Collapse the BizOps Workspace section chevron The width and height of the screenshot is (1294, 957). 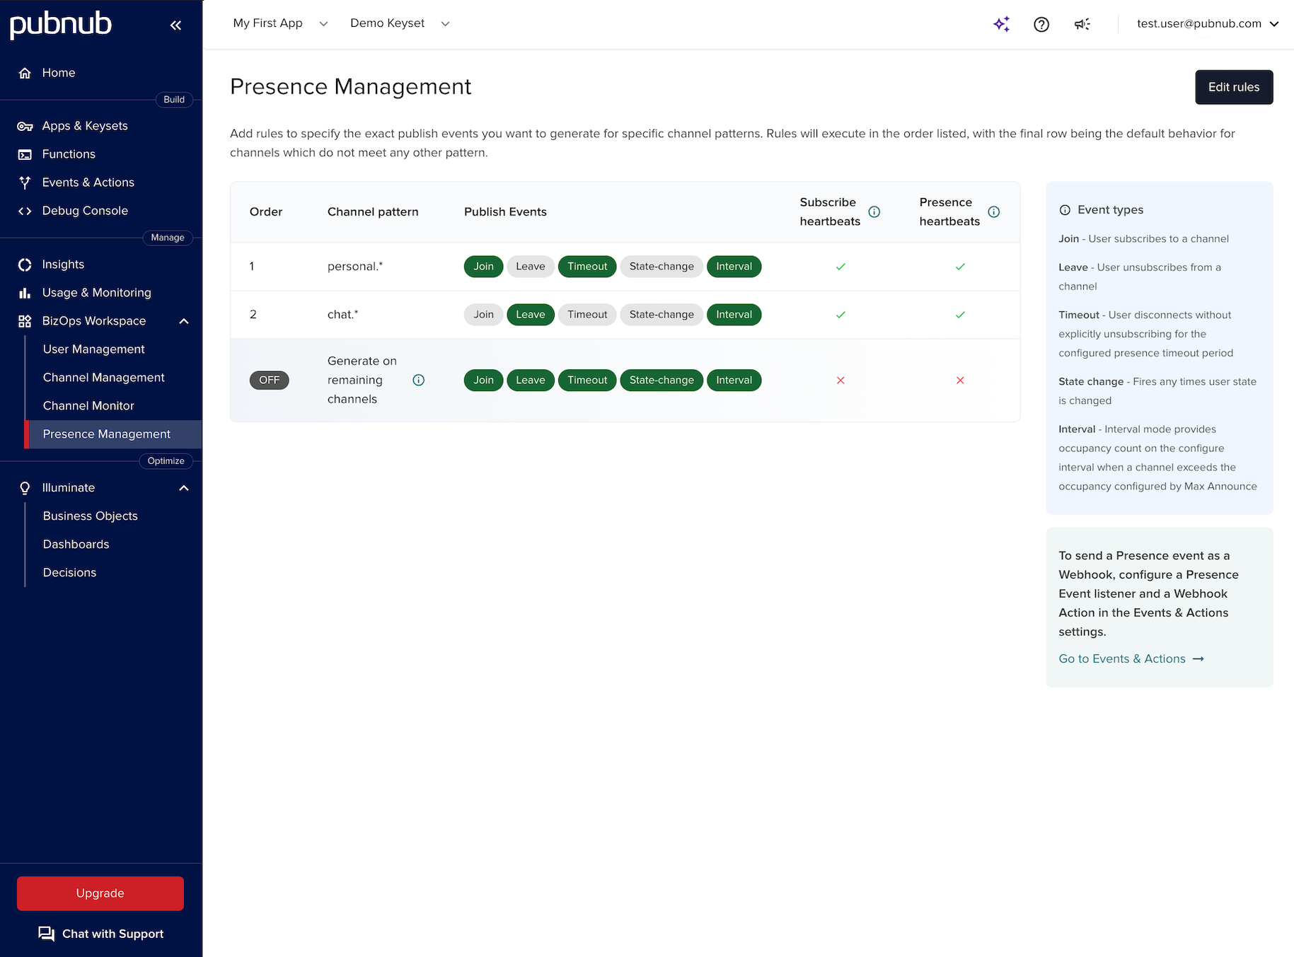[184, 321]
